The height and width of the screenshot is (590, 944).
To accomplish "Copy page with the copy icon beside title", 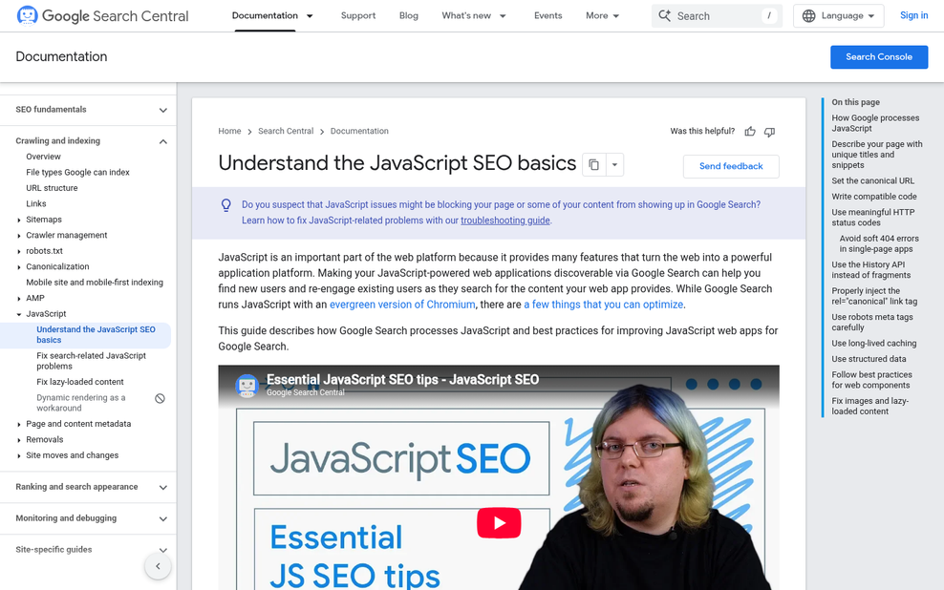I will click(x=593, y=164).
